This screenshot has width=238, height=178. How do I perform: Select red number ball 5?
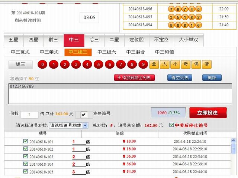coord(99,64)
